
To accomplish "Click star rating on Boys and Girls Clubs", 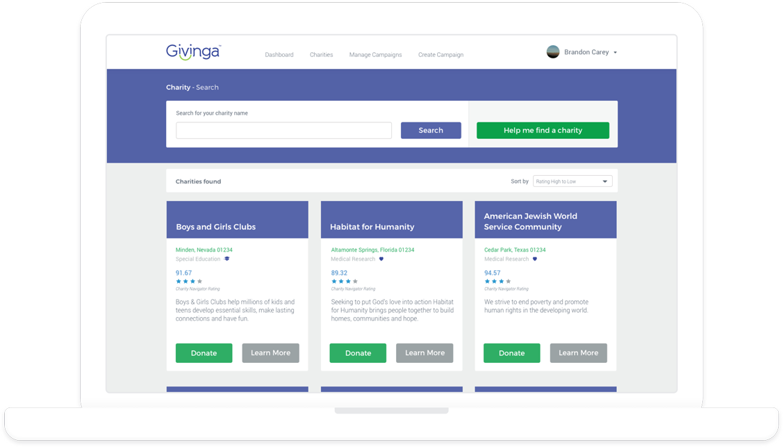I will (x=189, y=281).
